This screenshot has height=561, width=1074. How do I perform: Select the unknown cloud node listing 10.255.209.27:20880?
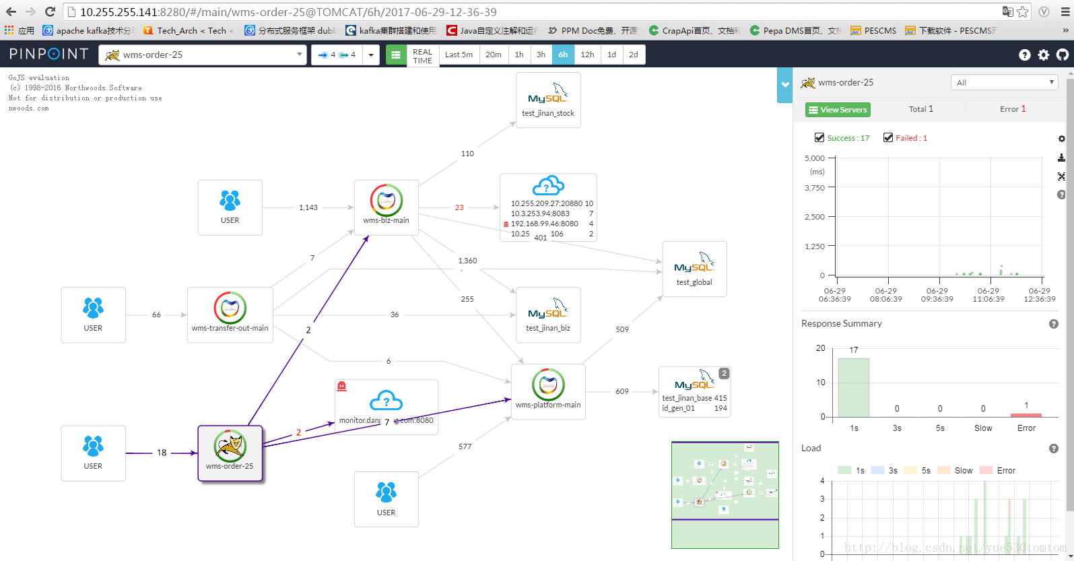point(548,207)
